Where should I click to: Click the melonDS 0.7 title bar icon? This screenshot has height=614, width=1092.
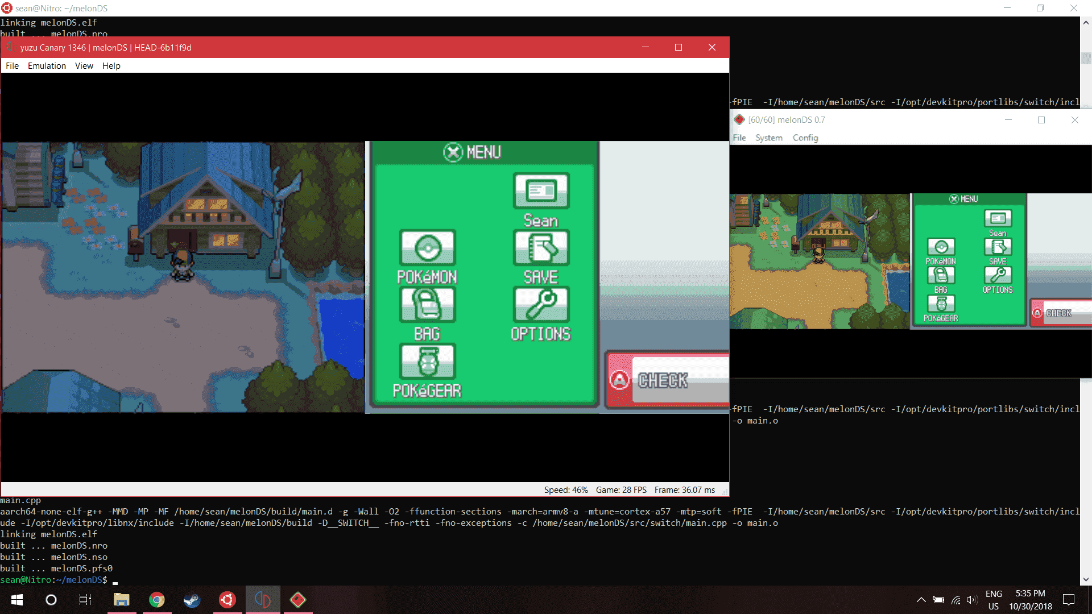[x=739, y=120]
